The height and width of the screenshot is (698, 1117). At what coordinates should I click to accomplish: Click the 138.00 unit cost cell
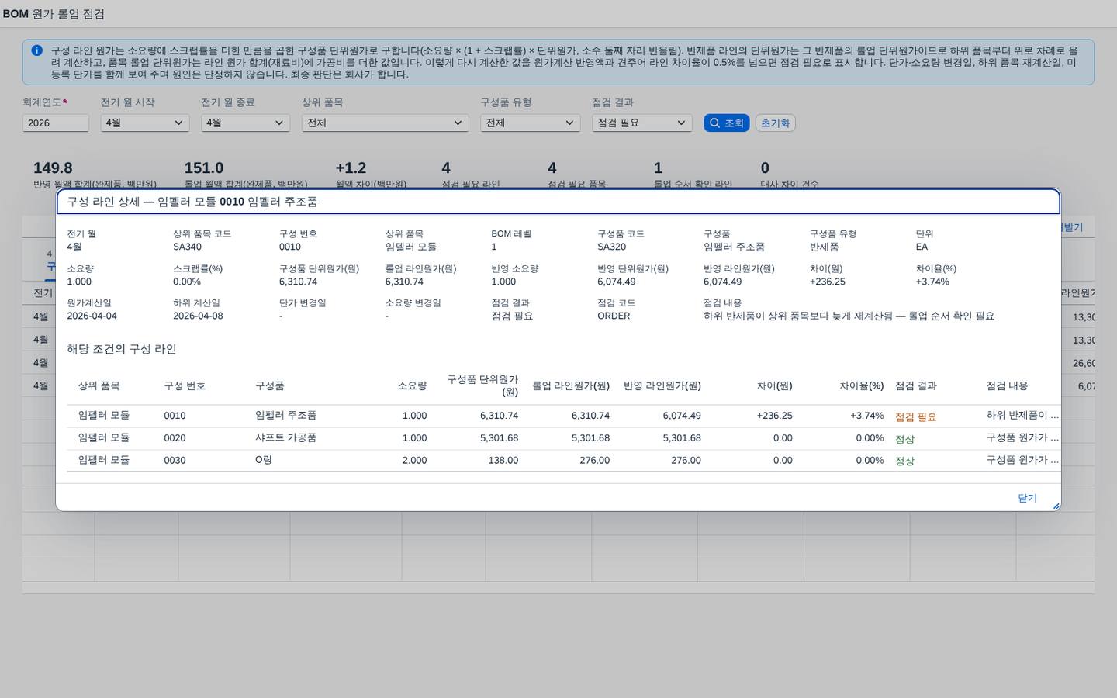tap(503, 460)
